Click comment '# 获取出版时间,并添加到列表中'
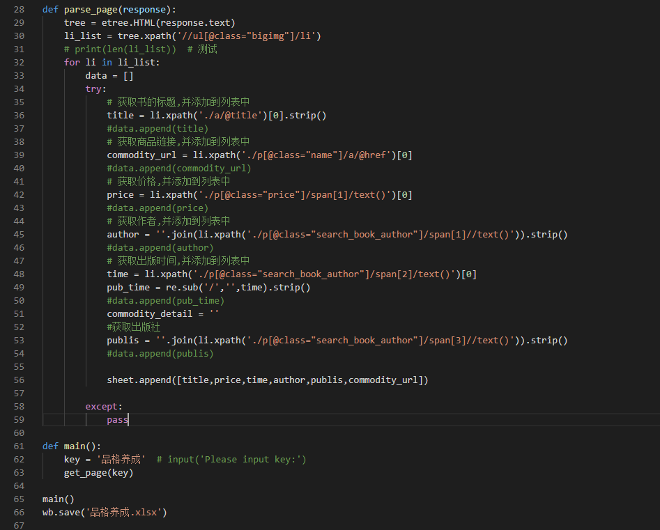This screenshot has width=660, height=530. 178,260
